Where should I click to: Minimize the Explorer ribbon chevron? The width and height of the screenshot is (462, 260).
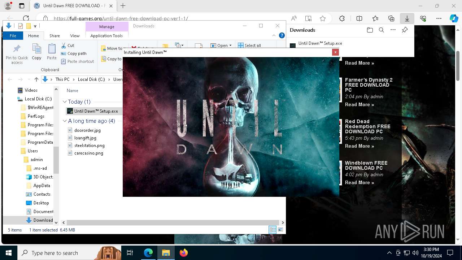tap(274, 35)
